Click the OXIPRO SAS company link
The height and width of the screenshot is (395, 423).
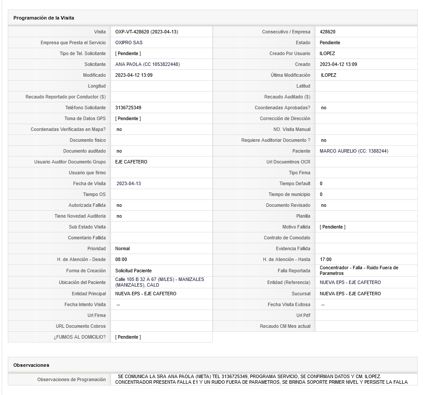click(129, 43)
